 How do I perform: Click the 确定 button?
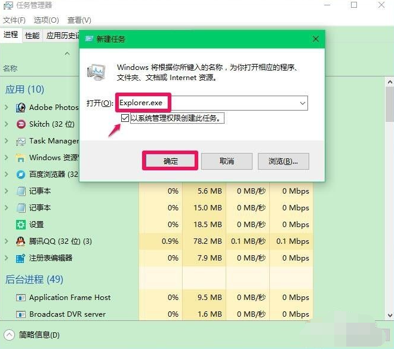click(170, 161)
